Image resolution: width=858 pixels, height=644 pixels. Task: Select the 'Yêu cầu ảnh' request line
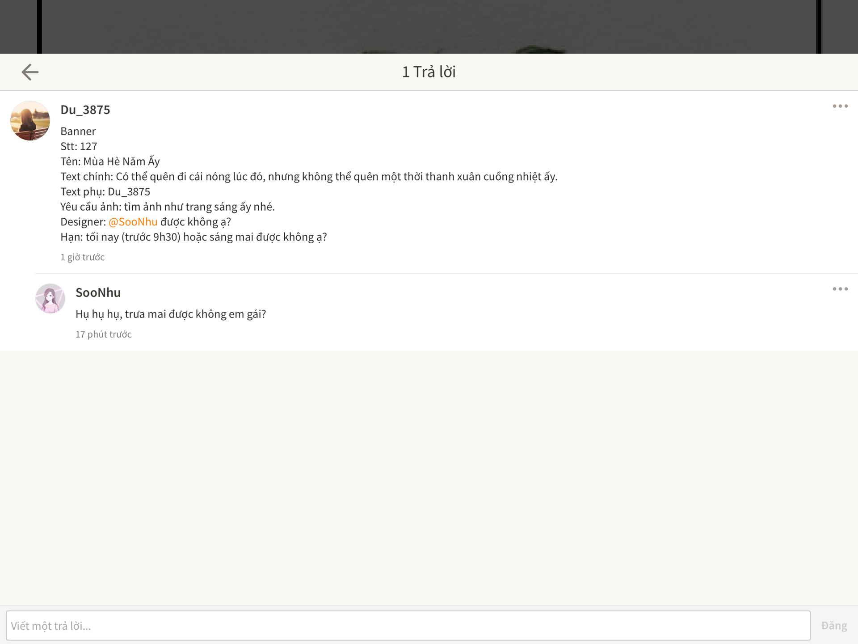(168, 207)
